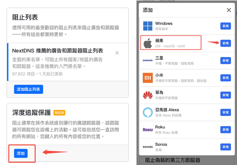The image size is (237, 165).
Task: Select the '三星' row title
Action: (159, 58)
